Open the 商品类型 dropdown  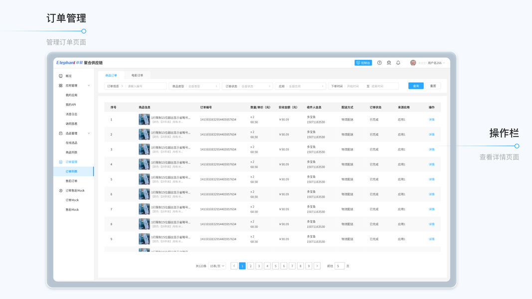[194, 86]
